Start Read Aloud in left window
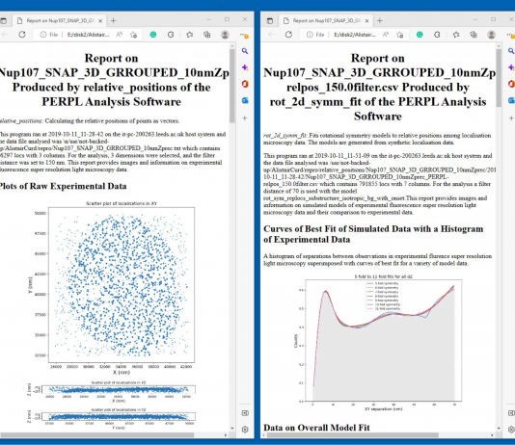Screen dimensions: 515x445 (x=119, y=35)
